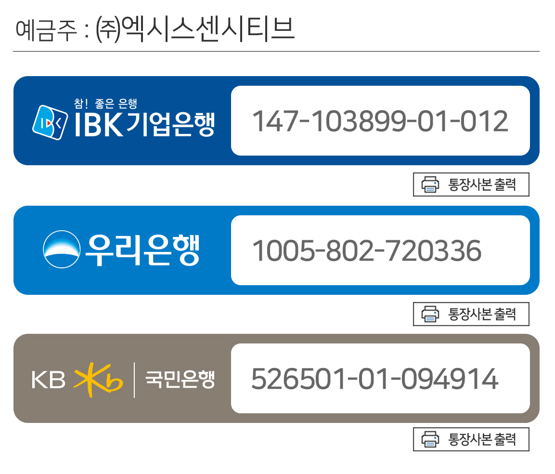Print the IBK 기업은행 통장사본
Viewport: 555px width, 474px height.
click(x=471, y=184)
